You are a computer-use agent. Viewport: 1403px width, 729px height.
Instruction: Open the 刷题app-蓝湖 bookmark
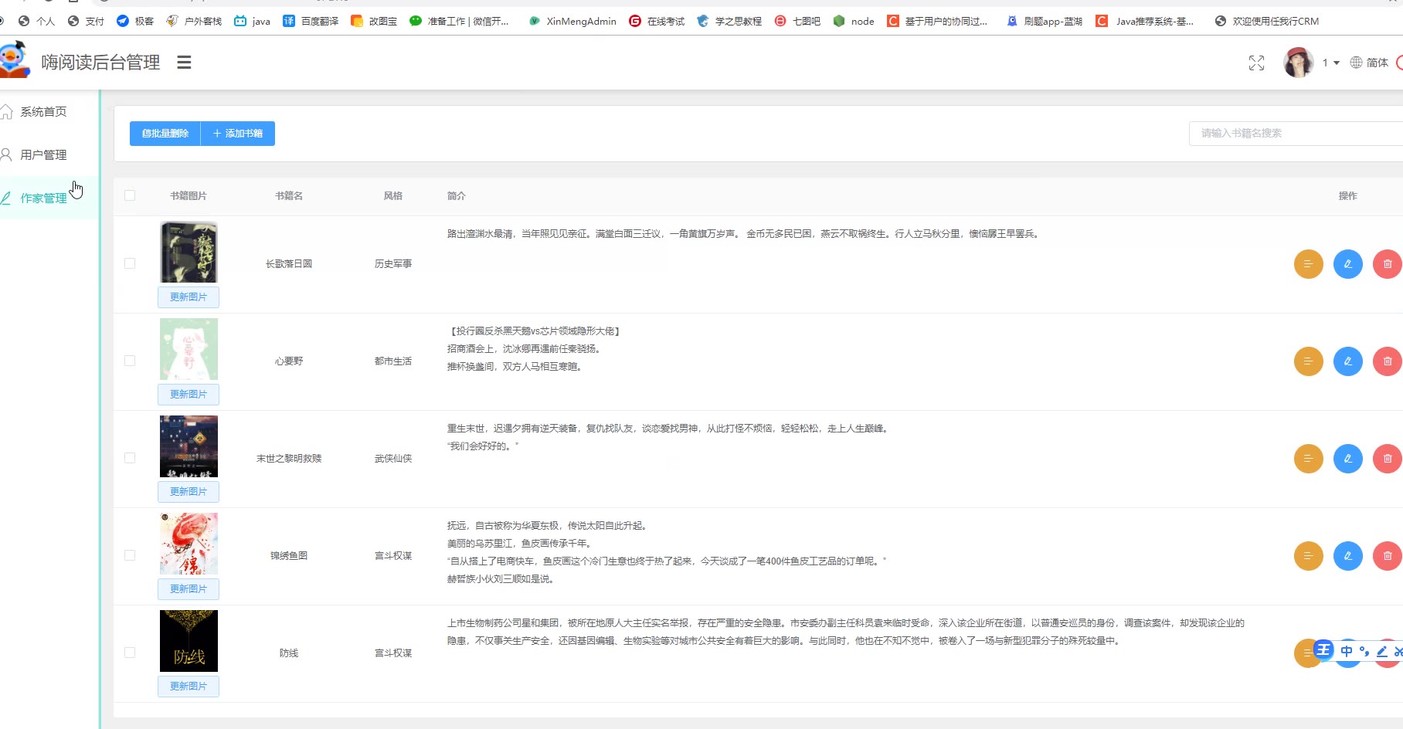tap(1045, 21)
